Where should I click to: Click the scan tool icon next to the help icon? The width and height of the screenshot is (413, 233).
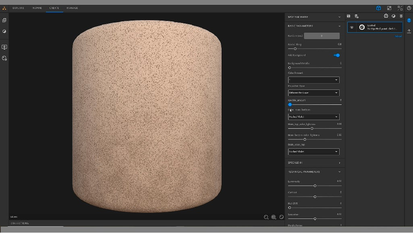tap(400, 8)
